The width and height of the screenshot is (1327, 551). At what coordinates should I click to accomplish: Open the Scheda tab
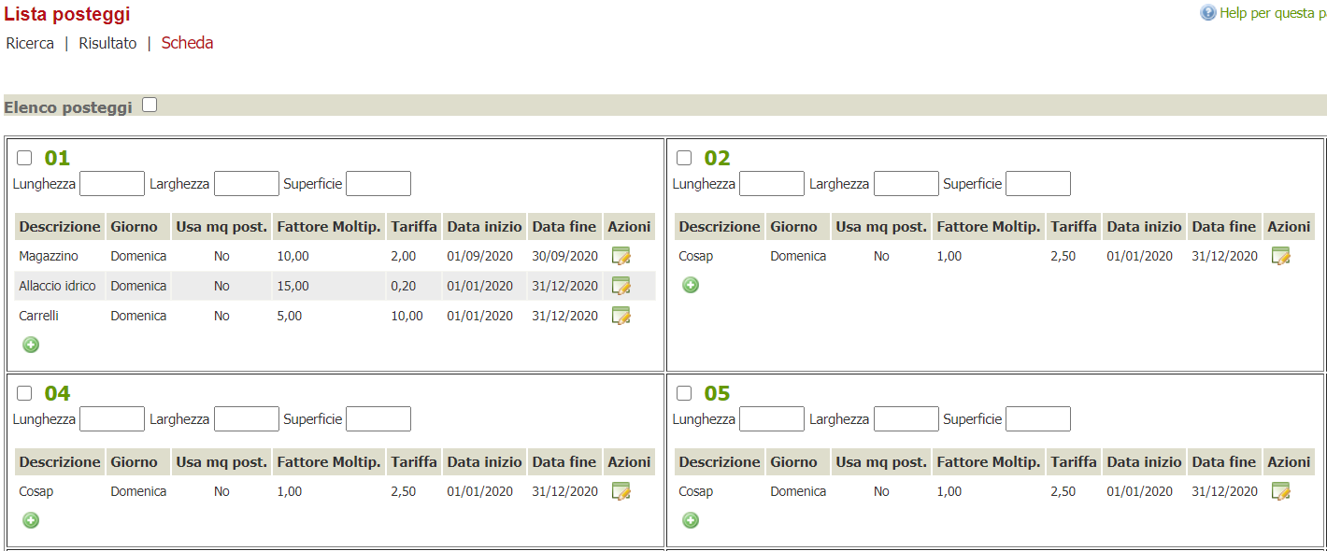tap(187, 43)
